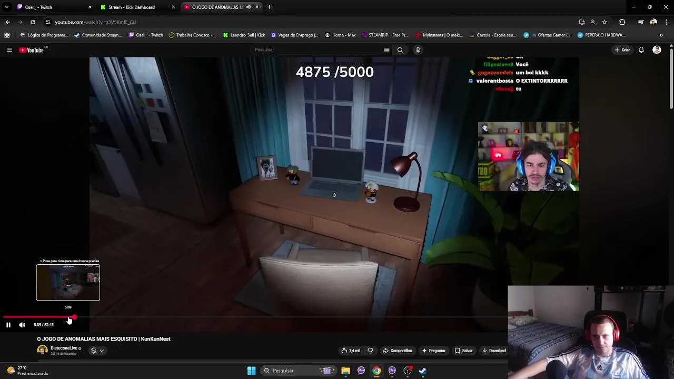This screenshot has width=674, height=379.
Task: Reload the current page
Action: pyautogui.click(x=33, y=22)
